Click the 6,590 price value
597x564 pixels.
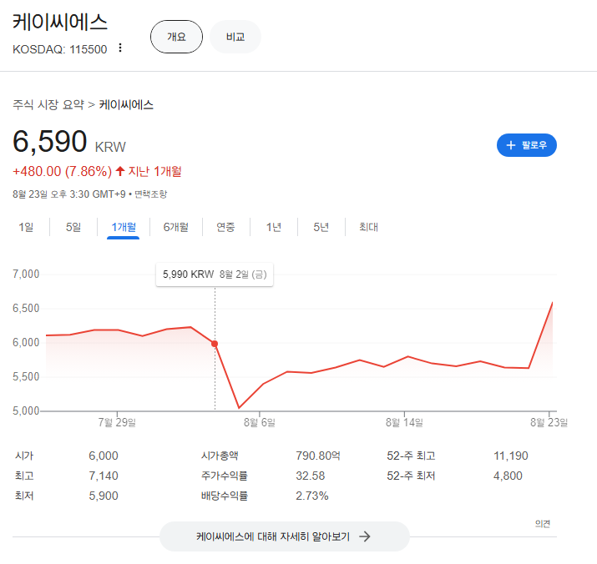[x=50, y=141]
